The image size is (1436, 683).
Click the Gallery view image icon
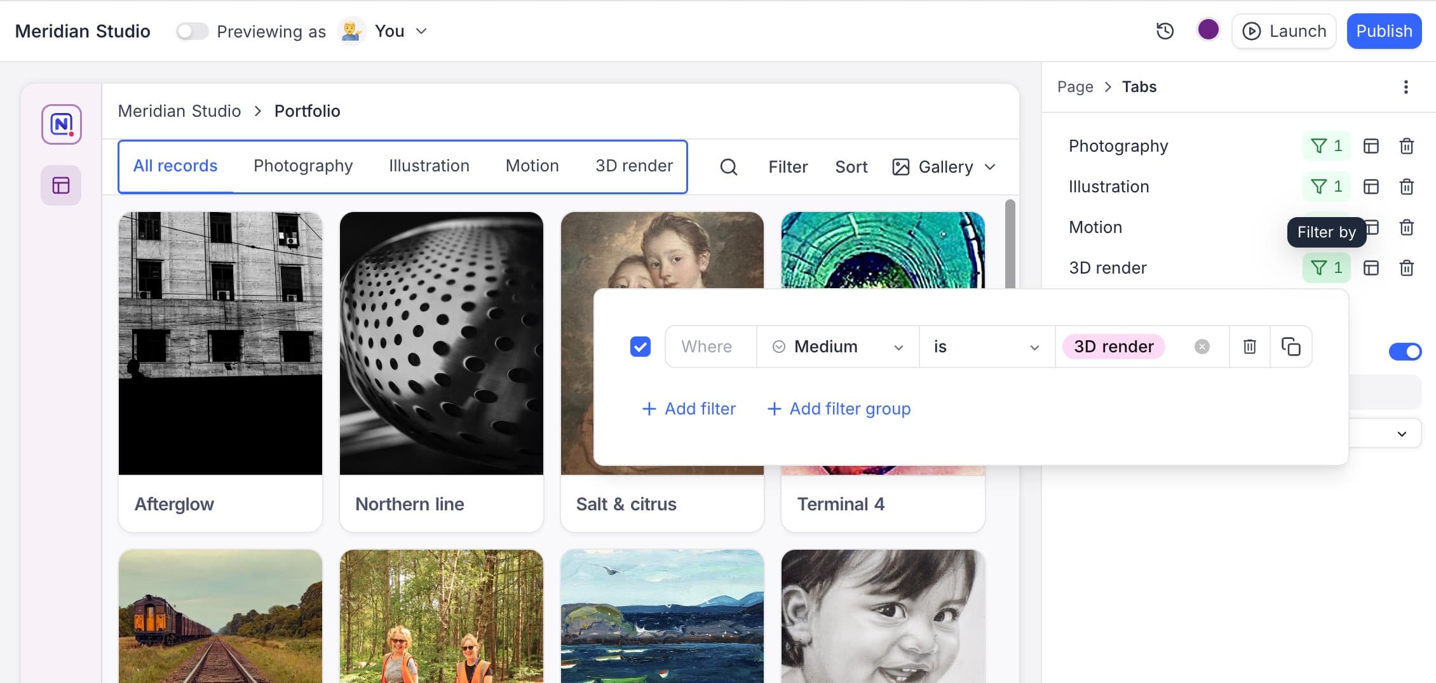[x=900, y=167]
